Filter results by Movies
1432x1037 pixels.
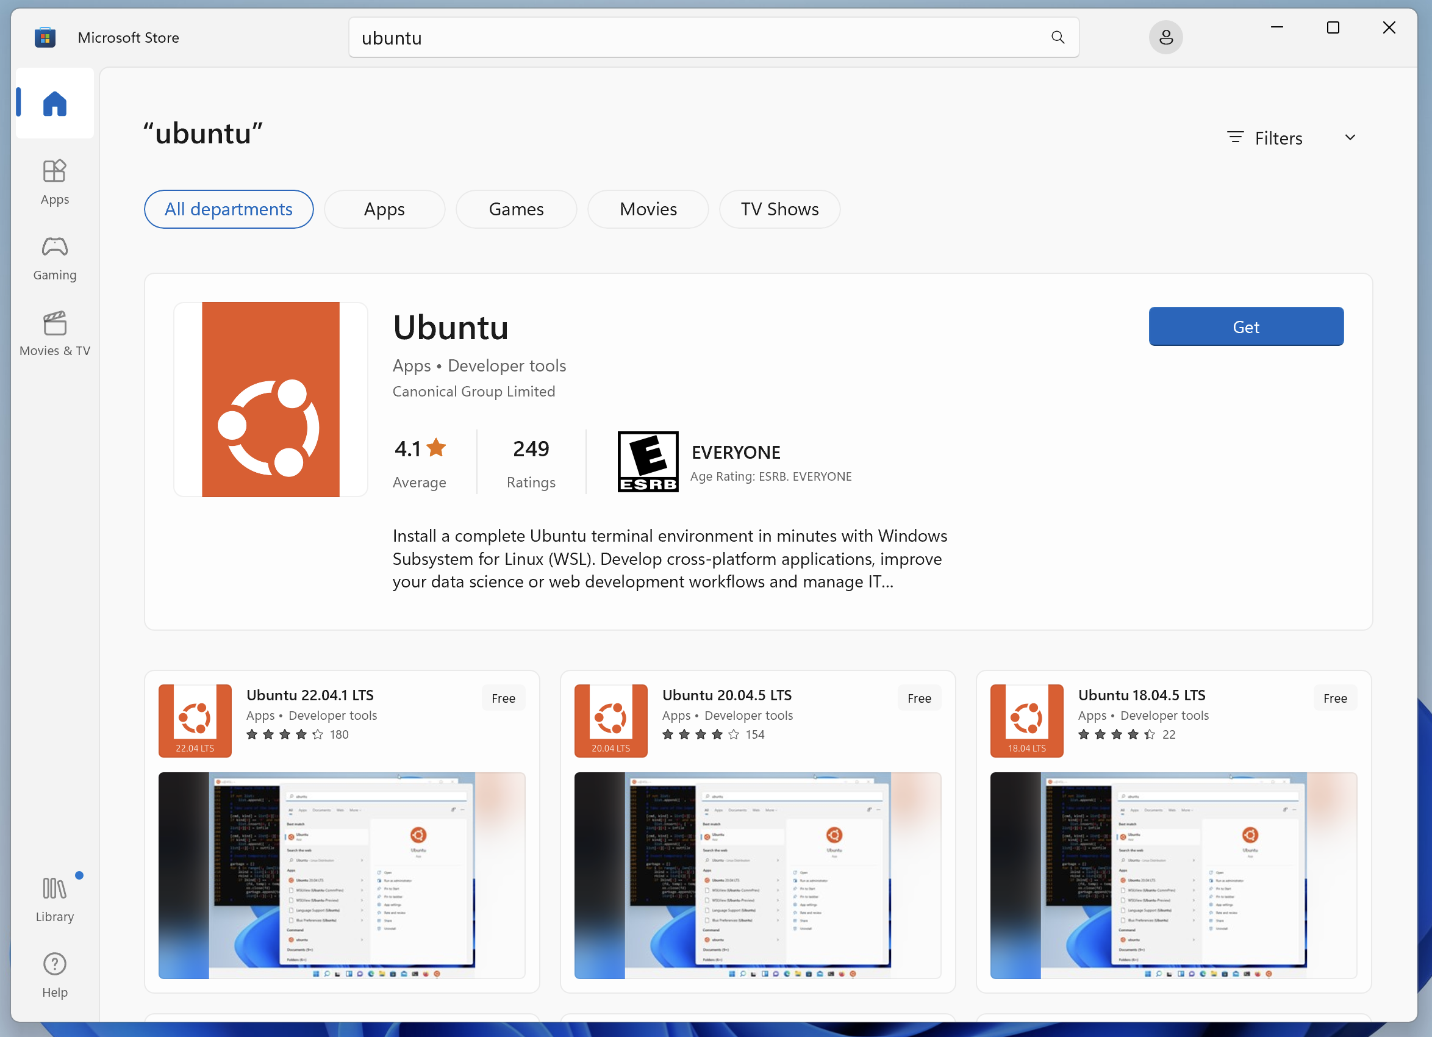point(648,209)
